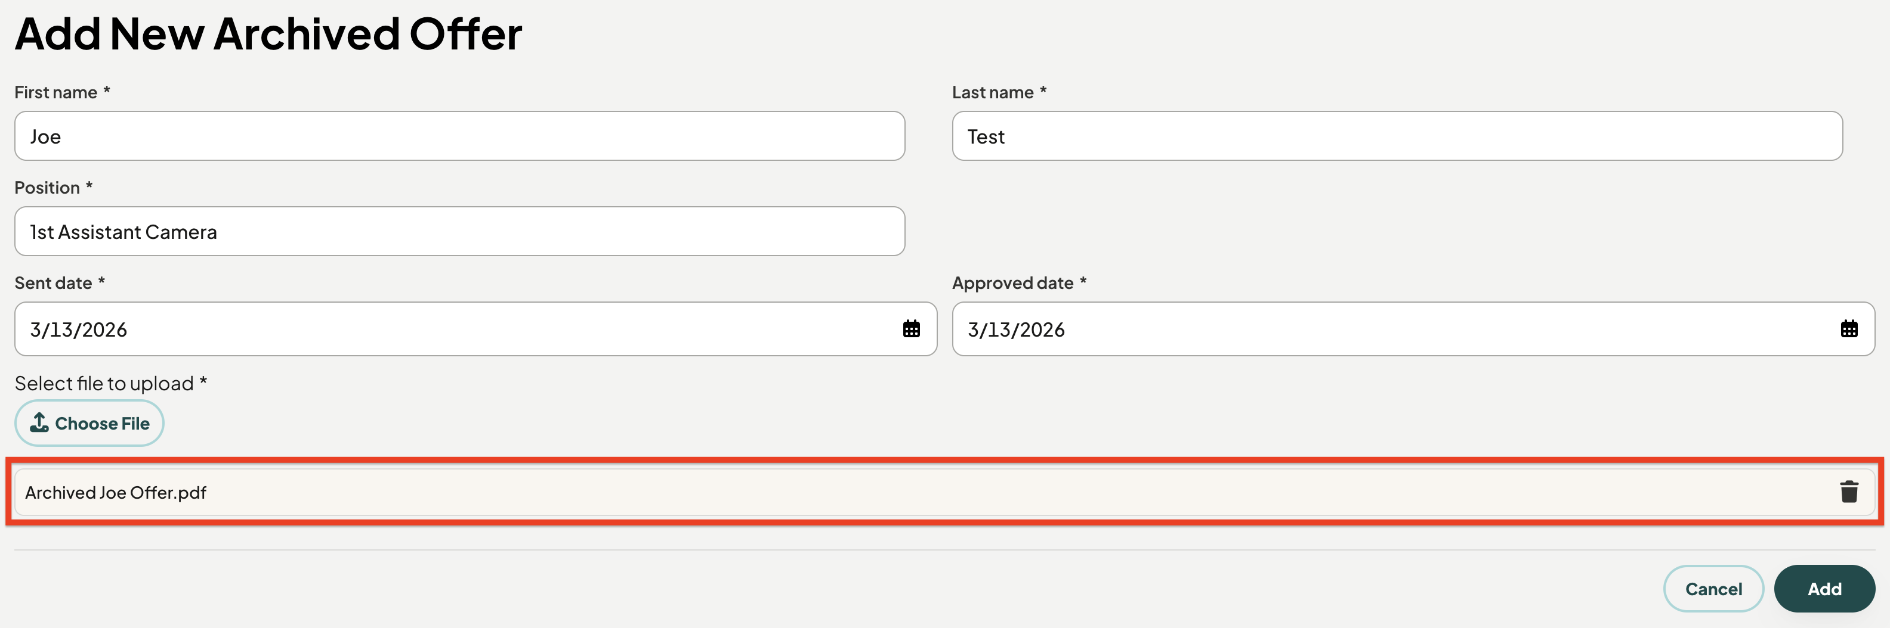Viewport: 1890px width, 628px height.
Task: Click the Position field with 1st Assistant Camera
Action: pos(459,232)
